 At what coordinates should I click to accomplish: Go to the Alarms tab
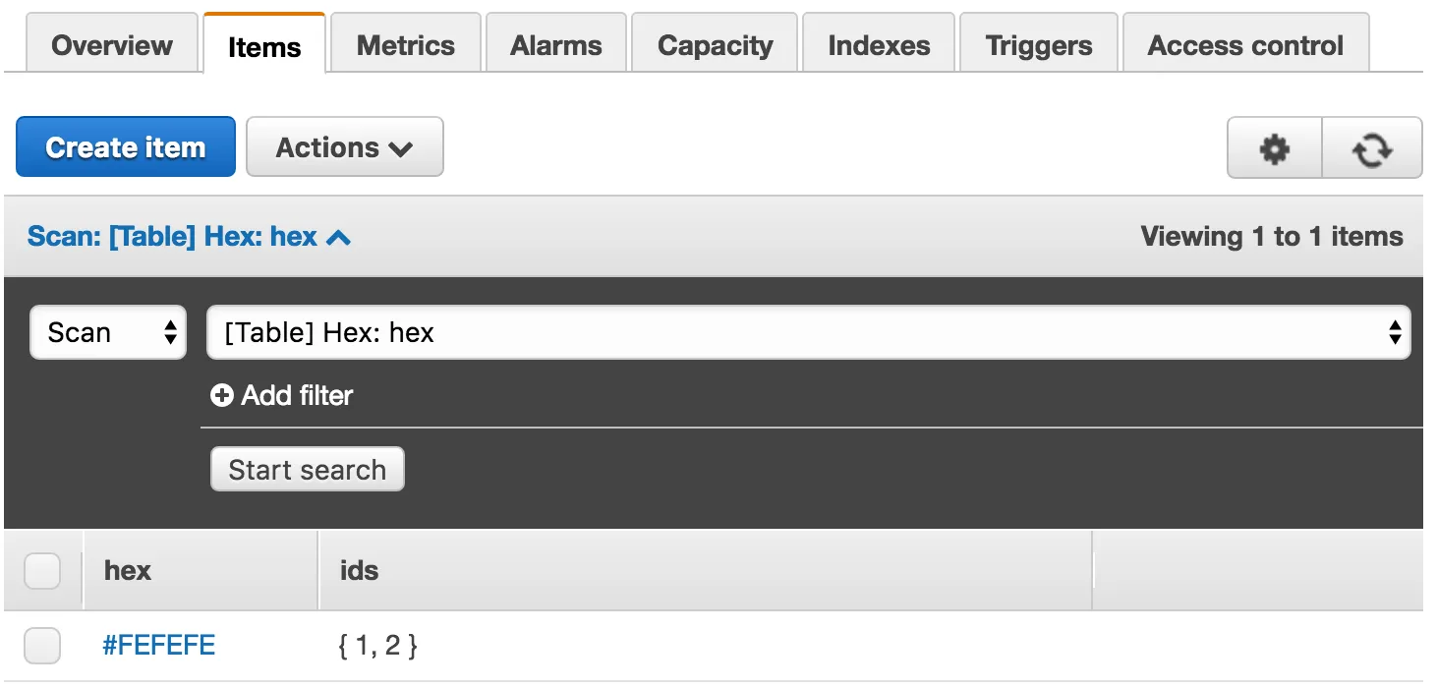click(x=556, y=45)
